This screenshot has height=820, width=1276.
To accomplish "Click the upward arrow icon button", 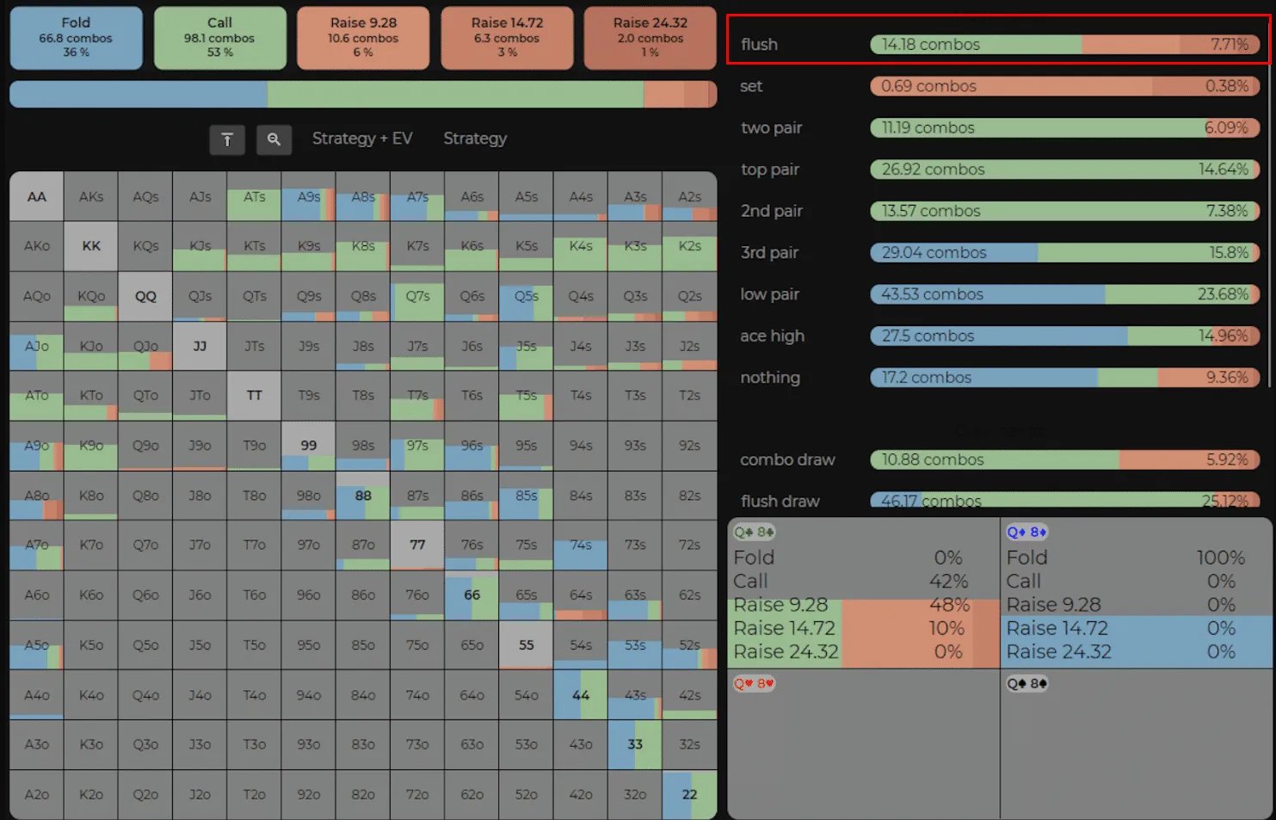I will (227, 139).
